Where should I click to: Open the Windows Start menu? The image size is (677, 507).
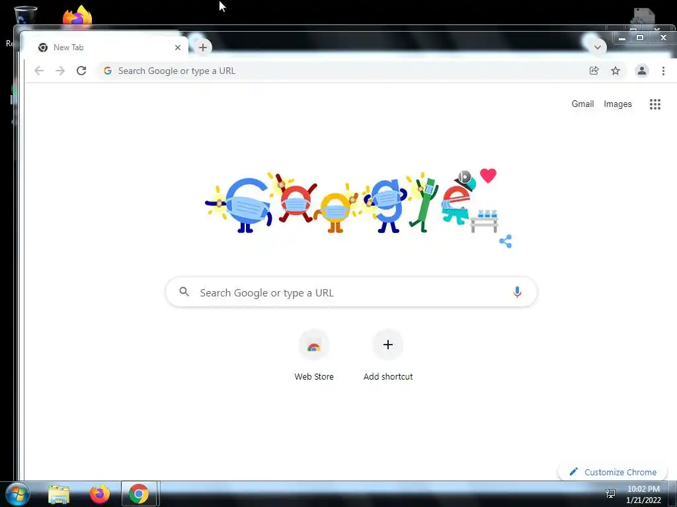(x=17, y=494)
